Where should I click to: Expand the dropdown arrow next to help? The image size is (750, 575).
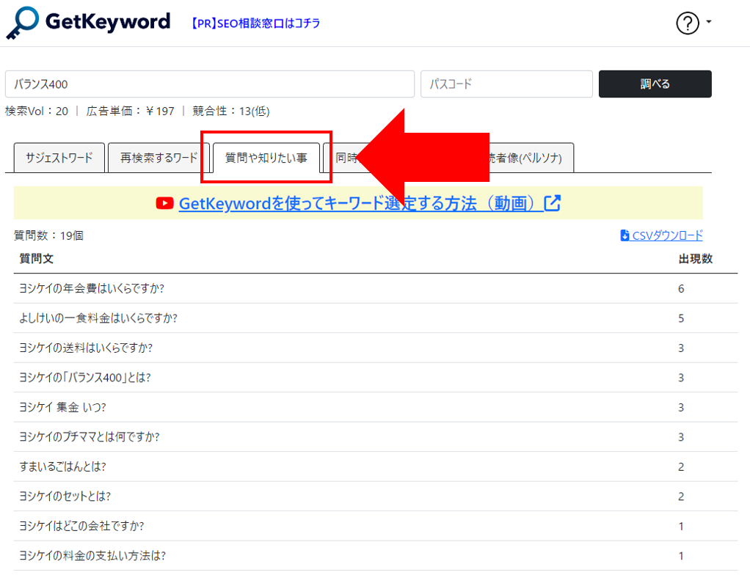click(x=709, y=21)
